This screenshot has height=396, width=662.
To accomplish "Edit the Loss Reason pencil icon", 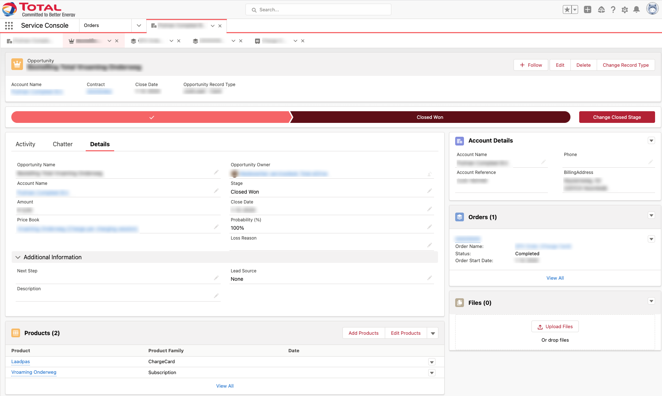I will pos(430,245).
